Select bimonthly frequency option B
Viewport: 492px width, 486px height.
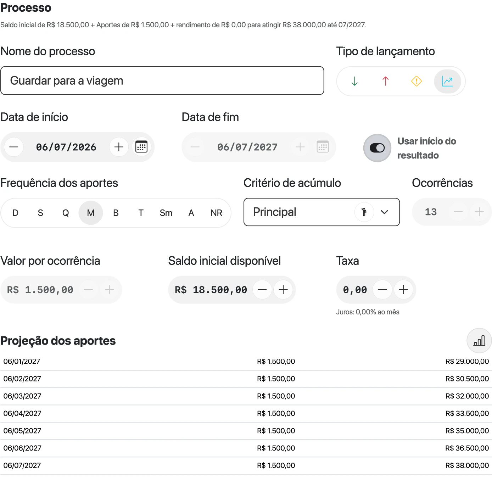click(x=116, y=213)
